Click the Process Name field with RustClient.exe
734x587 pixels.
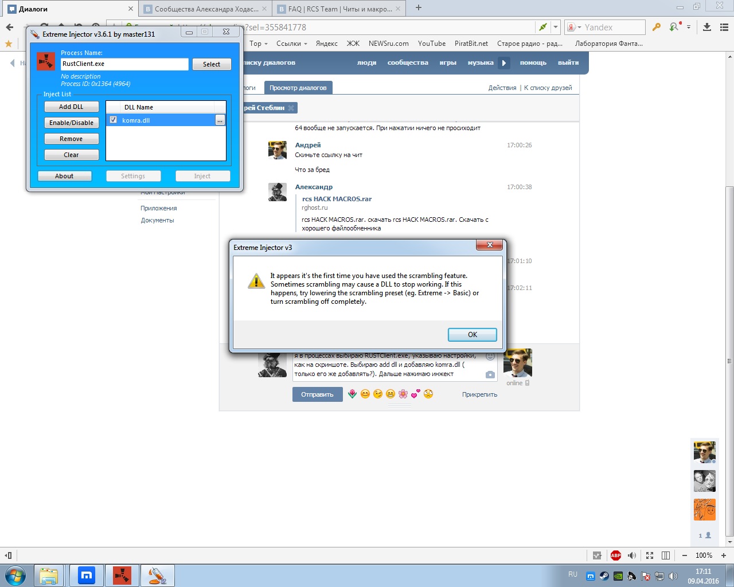tap(124, 64)
